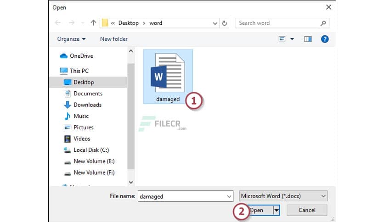Viewport: 384px width, 222px height.
Task: Click the Local Disk (C:) drive icon
Action: [67, 150]
